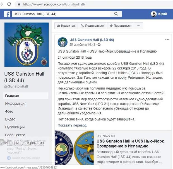Open page actions three-dot menu

click(138, 26)
